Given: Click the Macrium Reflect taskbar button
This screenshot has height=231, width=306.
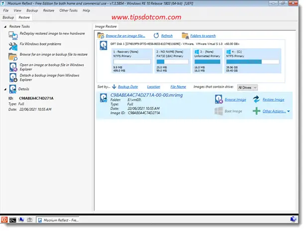Looking at the screenshot, I should pos(58,220).
